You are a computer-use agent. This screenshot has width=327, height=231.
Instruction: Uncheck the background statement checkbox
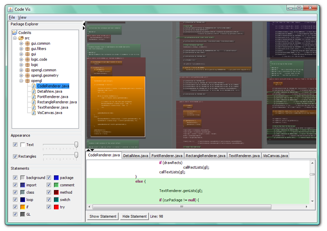pos(15,177)
